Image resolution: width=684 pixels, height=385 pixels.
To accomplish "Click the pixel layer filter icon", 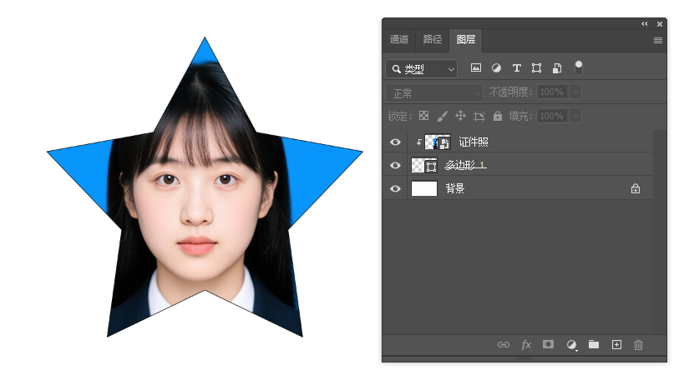I will tap(476, 68).
